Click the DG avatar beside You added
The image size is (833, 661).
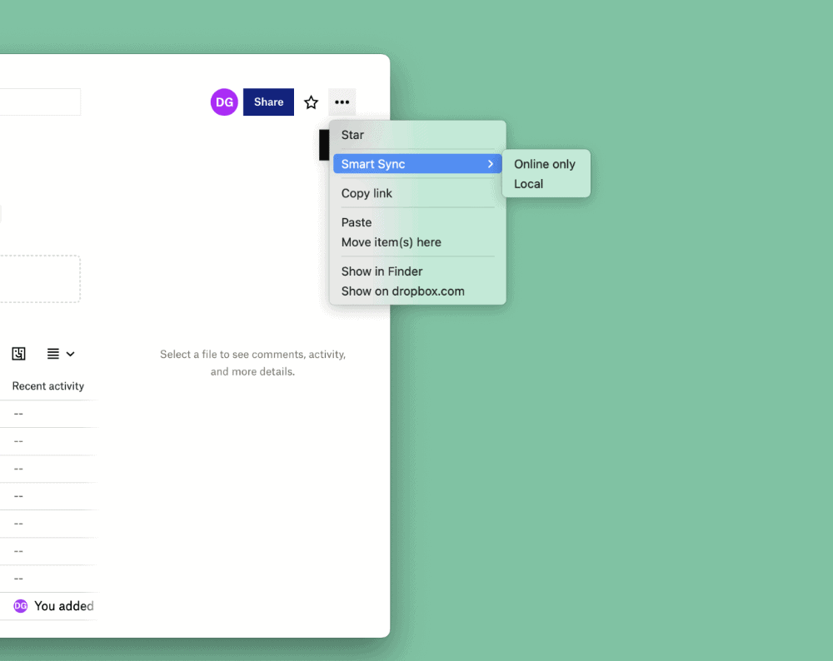coord(20,606)
